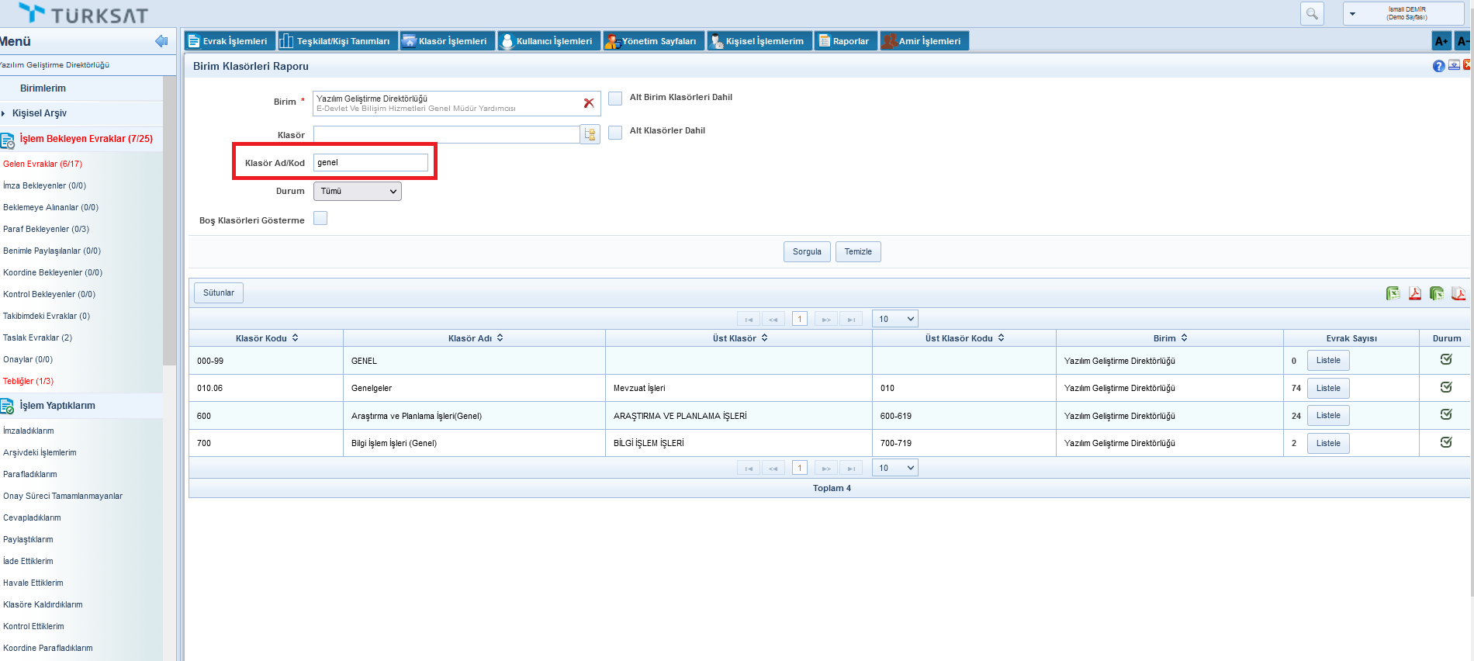Clear Birim field with red X icon
Image resolution: width=1474 pixels, height=661 pixels.
[589, 103]
